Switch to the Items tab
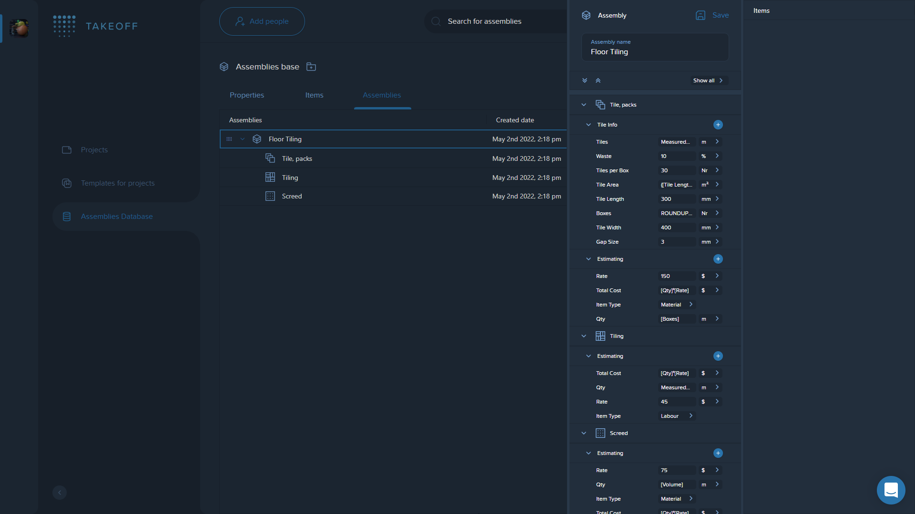 point(314,95)
